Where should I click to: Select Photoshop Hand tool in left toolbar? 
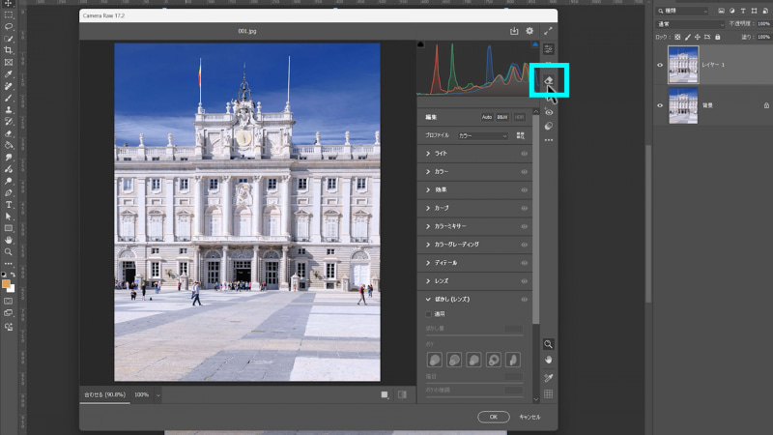[x=9, y=240]
